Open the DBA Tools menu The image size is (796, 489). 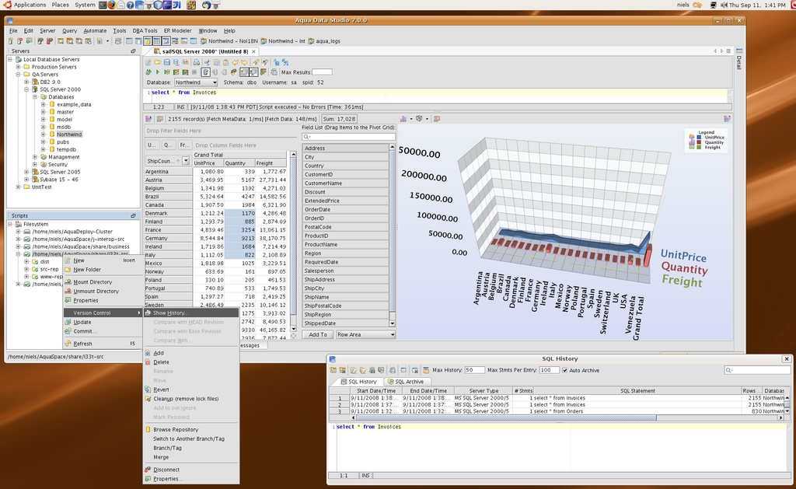tap(145, 30)
